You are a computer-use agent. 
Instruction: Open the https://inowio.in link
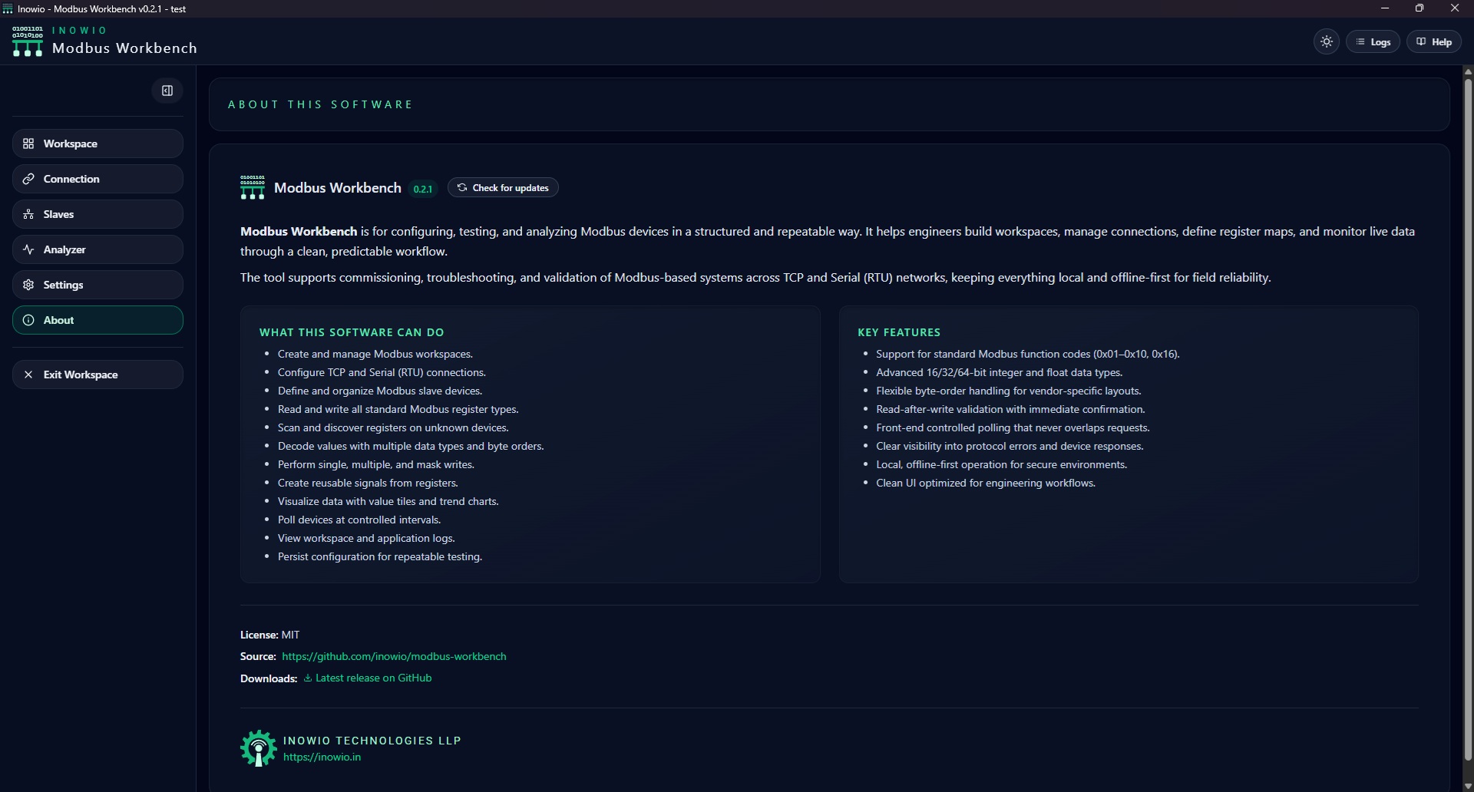(x=322, y=757)
